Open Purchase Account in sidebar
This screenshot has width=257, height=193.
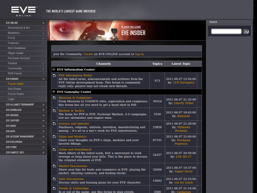tap(19, 58)
